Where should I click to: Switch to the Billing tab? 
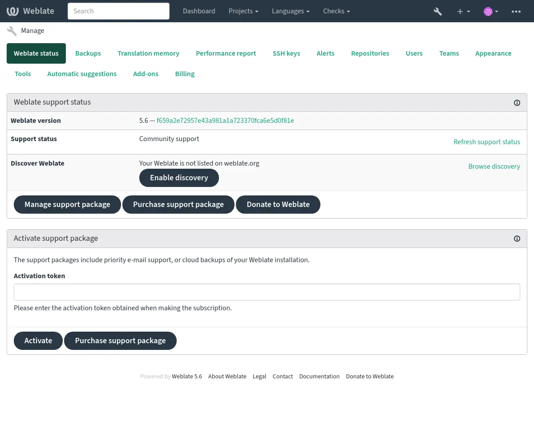[x=185, y=74]
